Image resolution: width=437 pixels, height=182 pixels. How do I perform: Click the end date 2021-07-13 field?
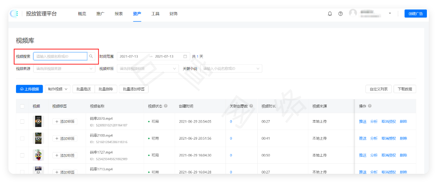coord(164,56)
